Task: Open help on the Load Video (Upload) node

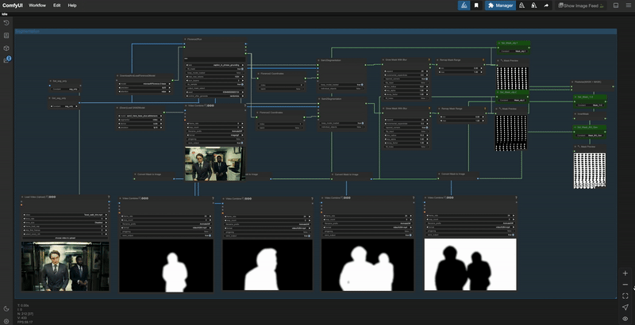Action: [x=109, y=197]
